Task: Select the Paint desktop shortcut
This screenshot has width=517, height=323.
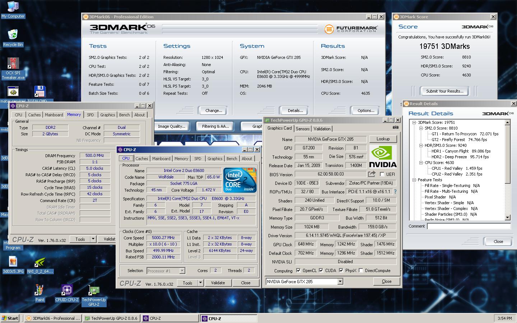Action: pos(39,293)
